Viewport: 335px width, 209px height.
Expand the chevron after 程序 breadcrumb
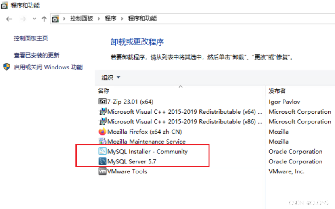122,19
